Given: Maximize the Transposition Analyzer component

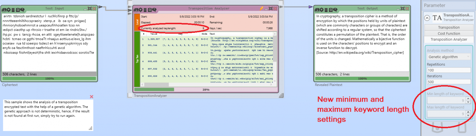Looking at the screenshot, I should pyautogui.click(x=271, y=8).
